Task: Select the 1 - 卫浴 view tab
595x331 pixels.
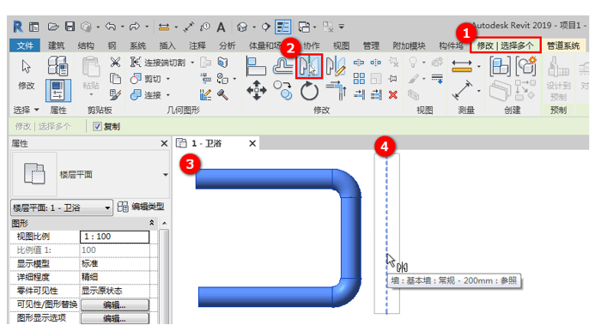Action: click(207, 143)
